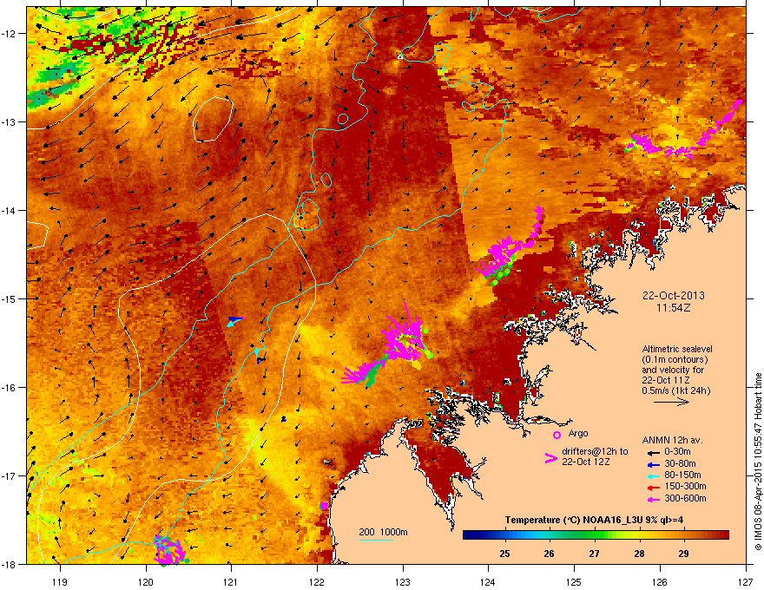The width and height of the screenshot is (764, 590).
Task: Click the '0.5m/s (1kt 24h)' text
Action: click(x=675, y=390)
